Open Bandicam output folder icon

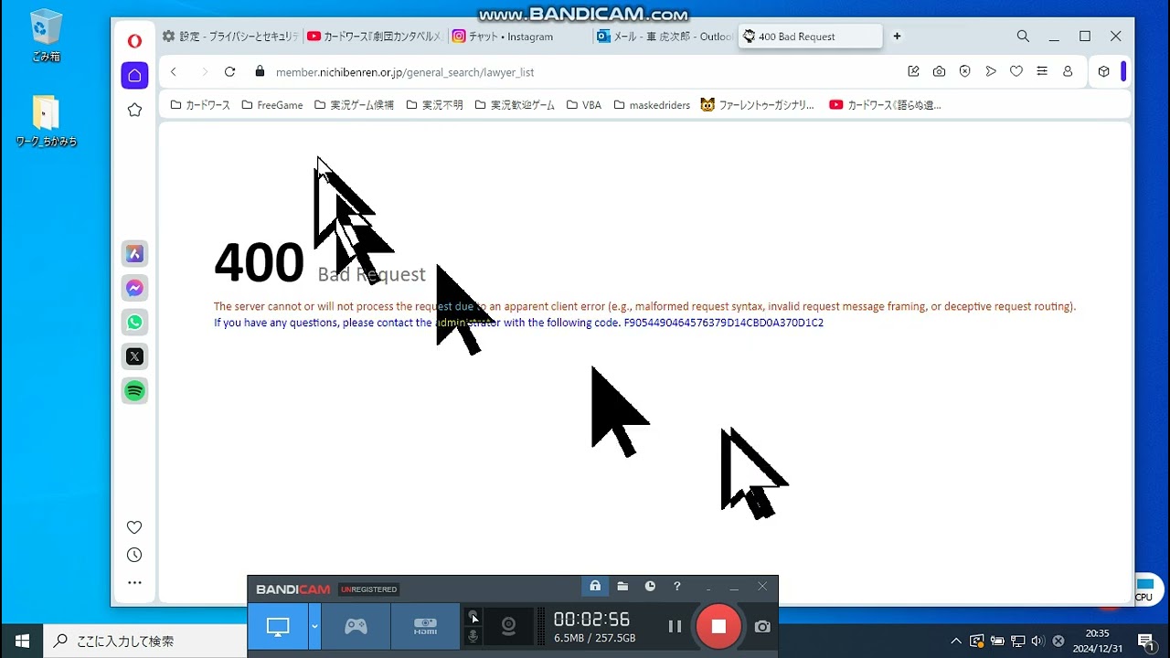point(622,587)
